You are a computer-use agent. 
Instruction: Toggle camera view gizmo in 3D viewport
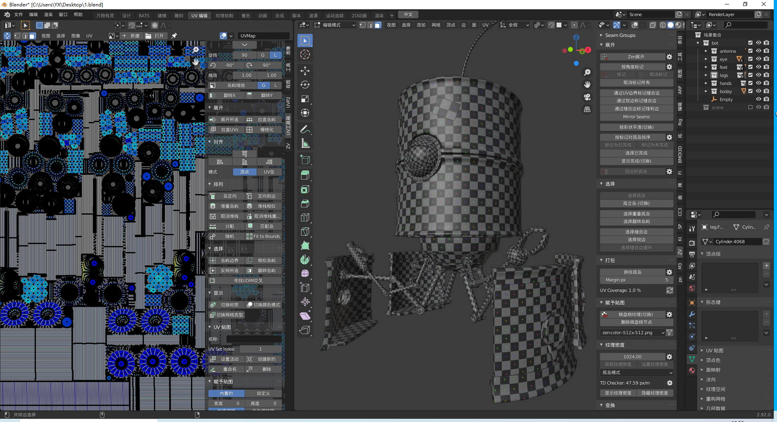tap(587, 97)
